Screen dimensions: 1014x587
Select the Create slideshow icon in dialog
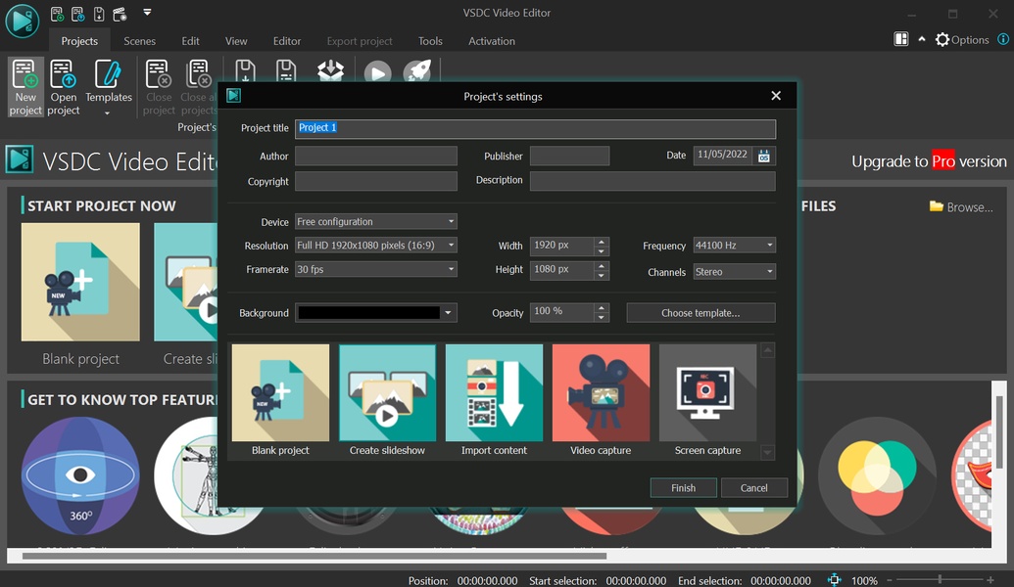point(387,392)
